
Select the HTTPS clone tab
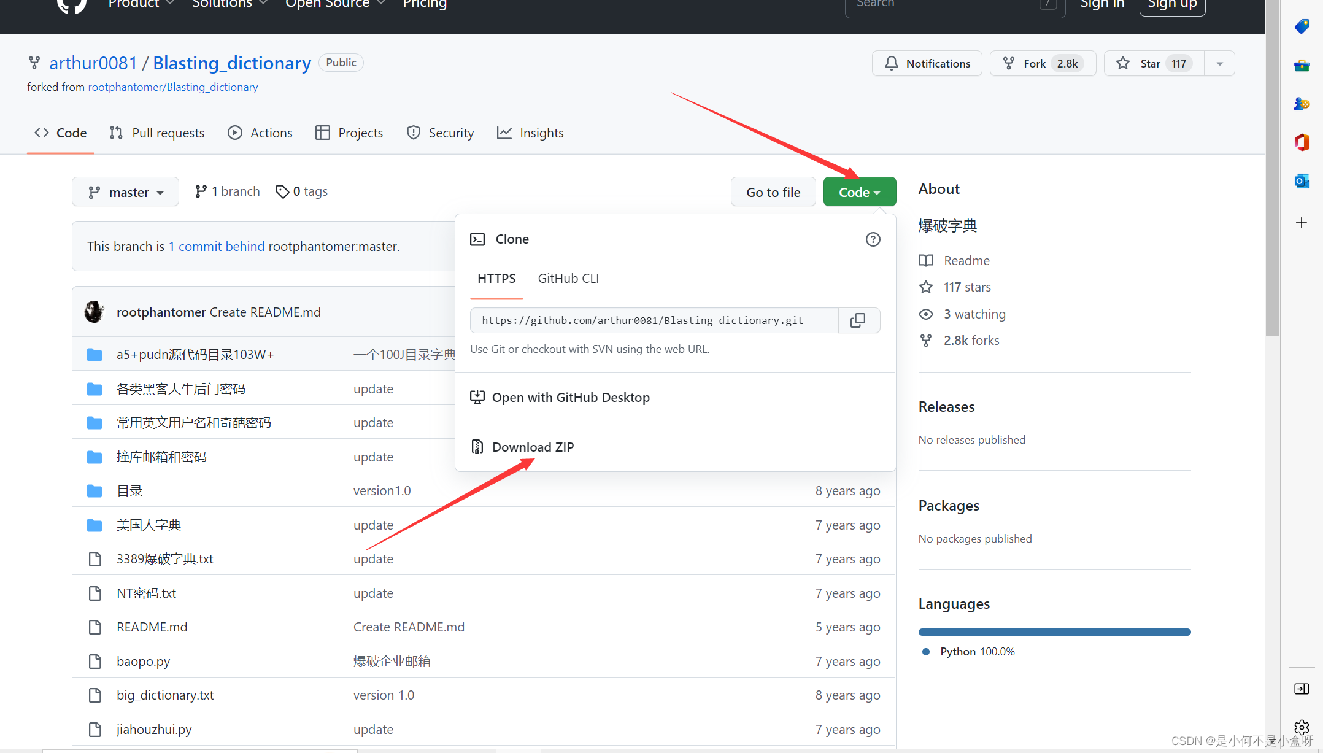[x=496, y=279]
